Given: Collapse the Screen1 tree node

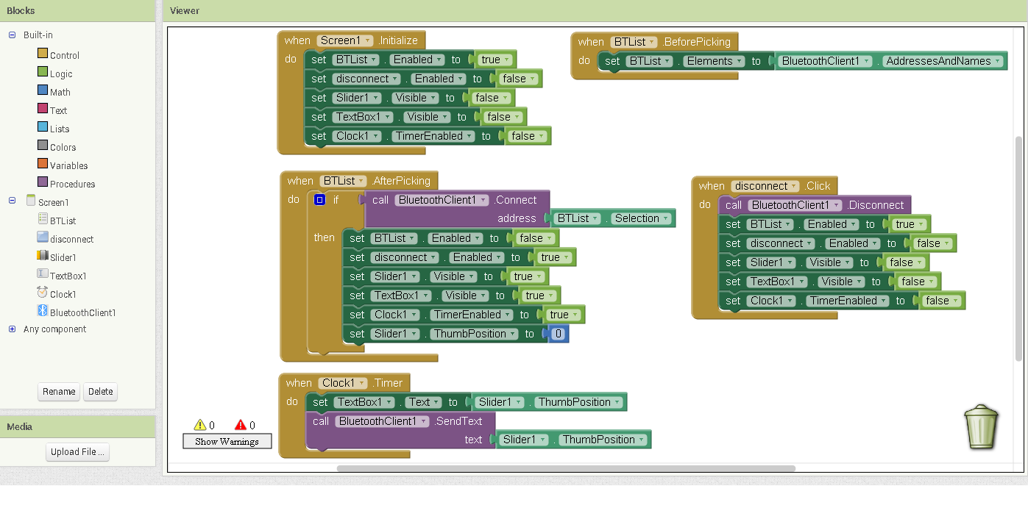Looking at the screenshot, I should [12, 201].
